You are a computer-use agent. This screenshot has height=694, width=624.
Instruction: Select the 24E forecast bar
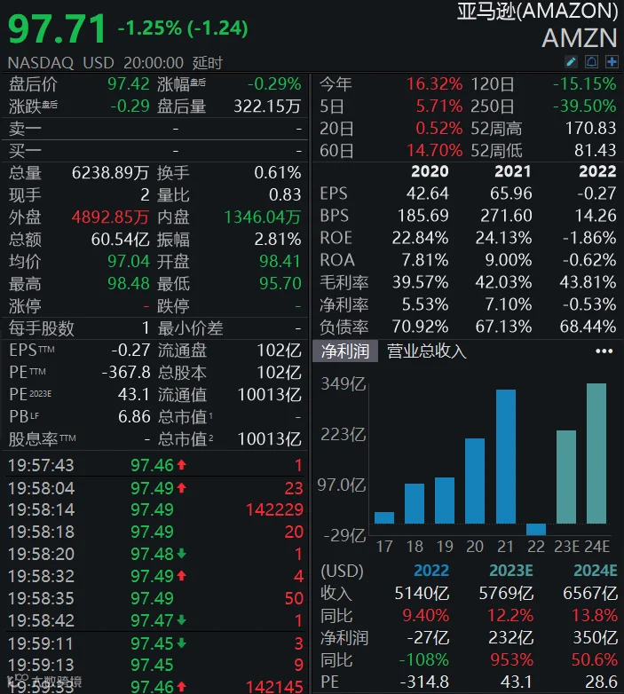coord(596,453)
